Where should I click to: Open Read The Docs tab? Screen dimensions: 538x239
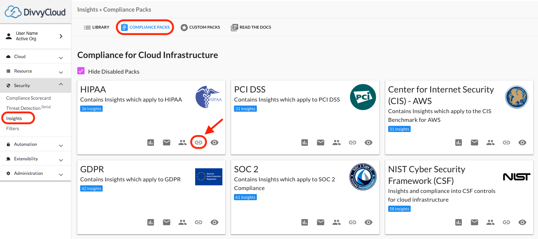point(251,27)
